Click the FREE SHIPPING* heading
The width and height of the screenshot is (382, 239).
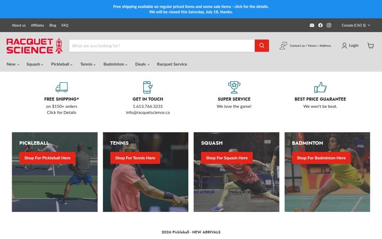pyautogui.click(x=62, y=99)
